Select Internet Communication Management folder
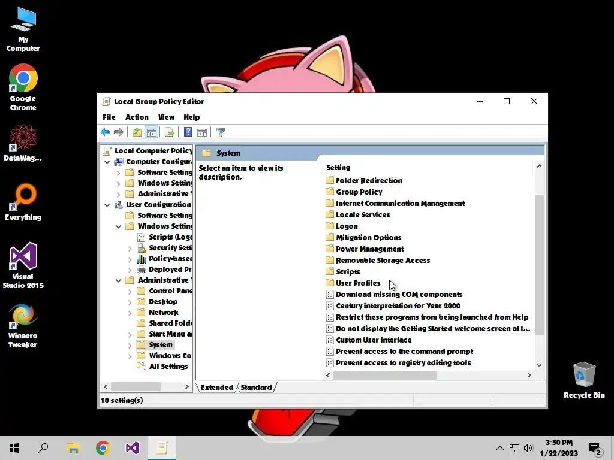 400,204
